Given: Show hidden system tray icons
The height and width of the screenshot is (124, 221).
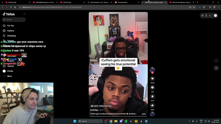Looking at the screenshot, I should tap(190, 121).
